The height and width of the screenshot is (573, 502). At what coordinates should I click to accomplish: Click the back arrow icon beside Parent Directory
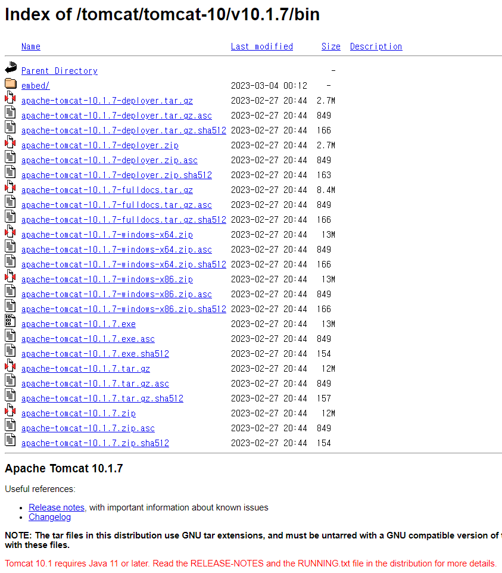pyautogui.click(x=11, y=67)
